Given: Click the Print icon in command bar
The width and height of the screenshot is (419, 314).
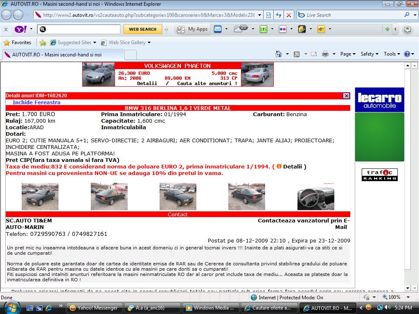Looking at the screenshot, I should (325, 54).
